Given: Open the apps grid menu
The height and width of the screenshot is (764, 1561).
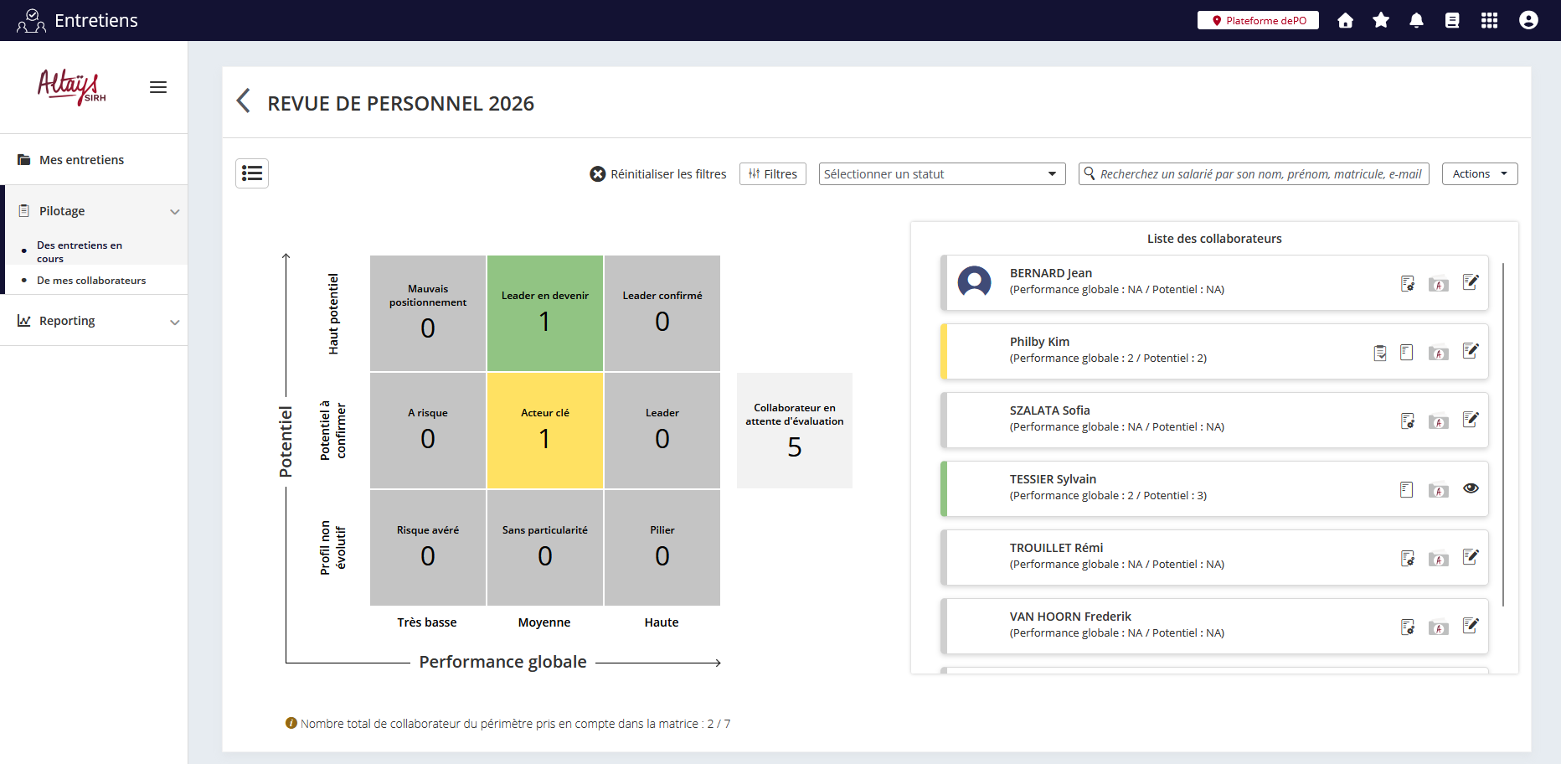Looking at the screenshot, I should click(x=1489, y=20).
